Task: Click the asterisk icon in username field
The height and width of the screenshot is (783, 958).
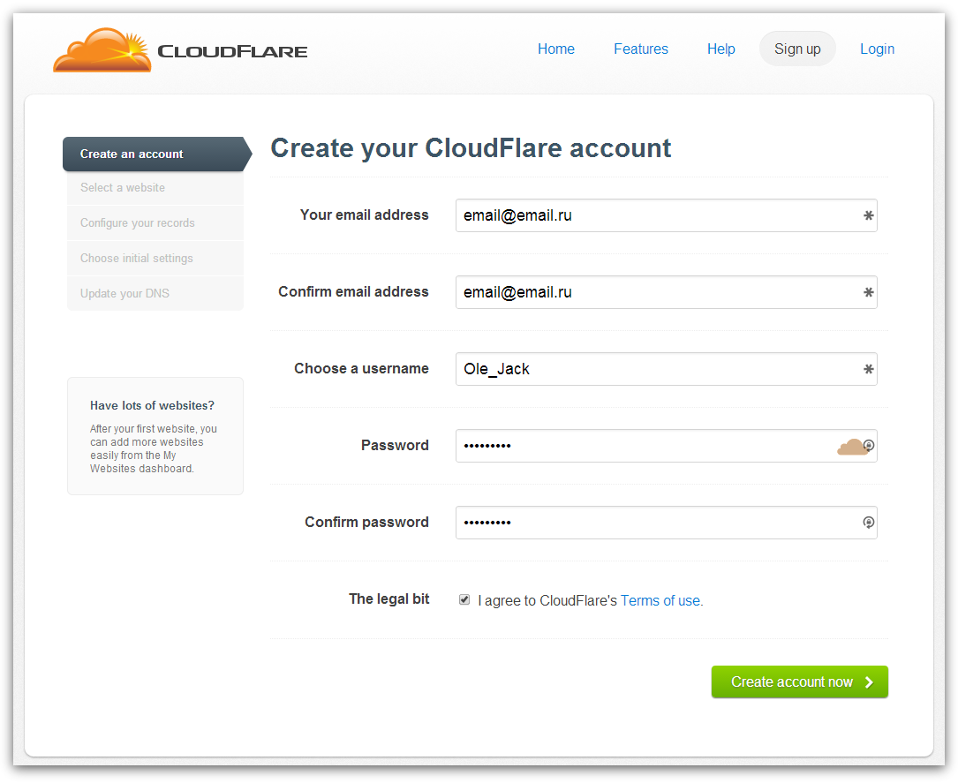Action: (868, 370)
